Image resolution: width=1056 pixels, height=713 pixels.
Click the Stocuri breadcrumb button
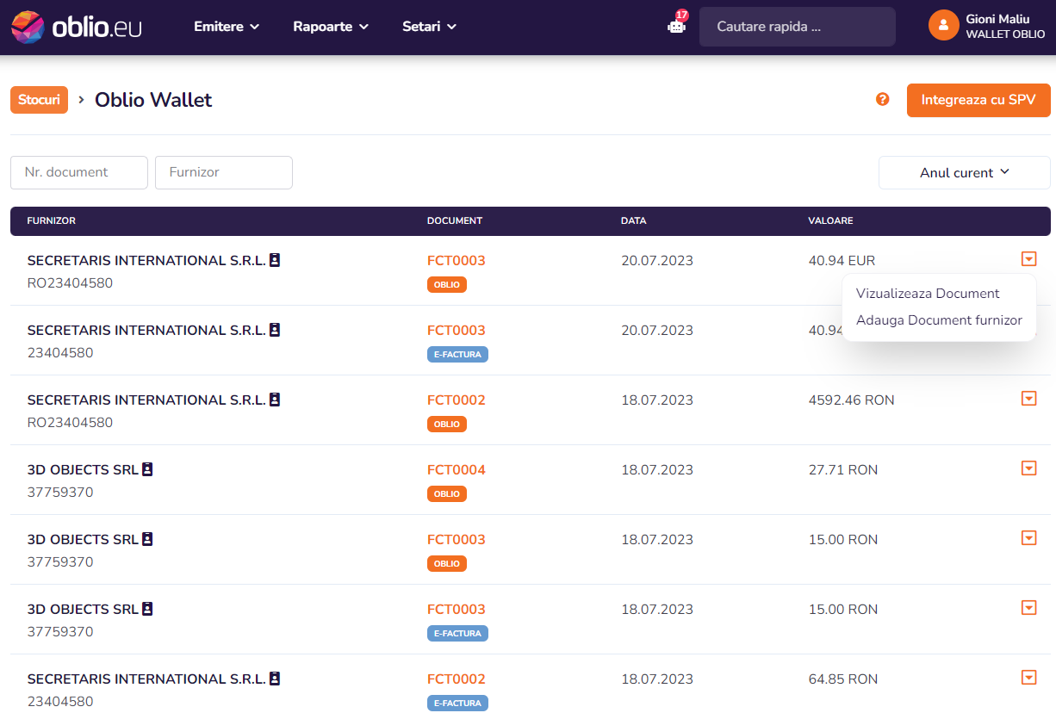[39, 100]
